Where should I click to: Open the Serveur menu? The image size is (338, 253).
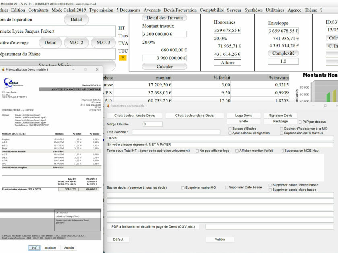(x=234, y=10)
